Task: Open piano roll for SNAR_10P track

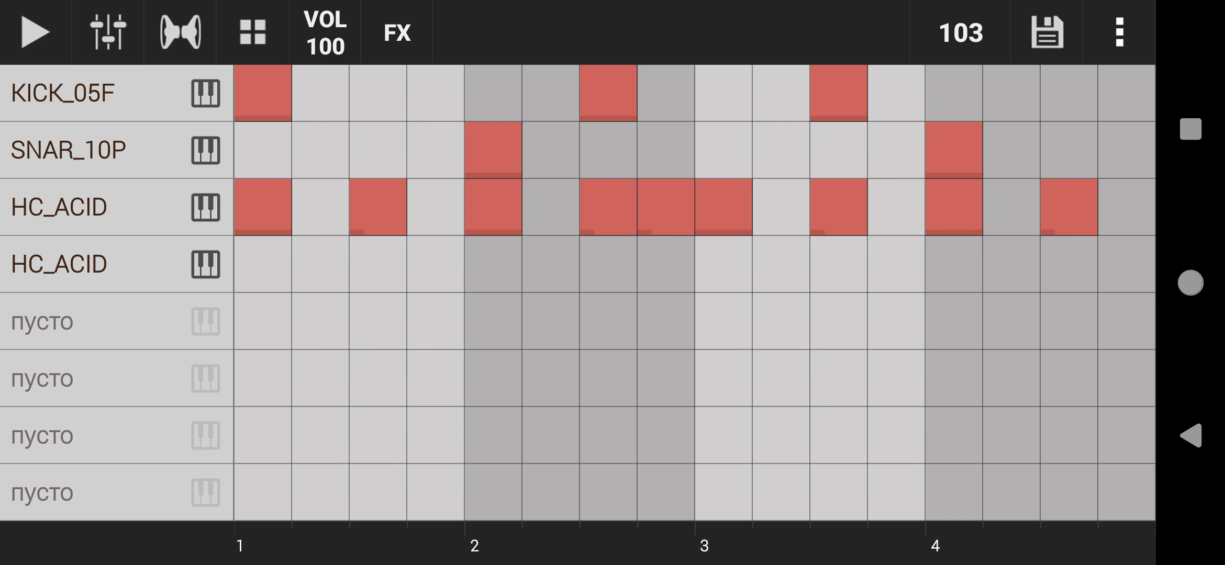Action: (x=205, y=151)
